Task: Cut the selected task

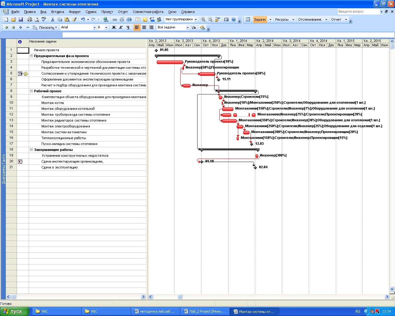Action: point(52,19)
